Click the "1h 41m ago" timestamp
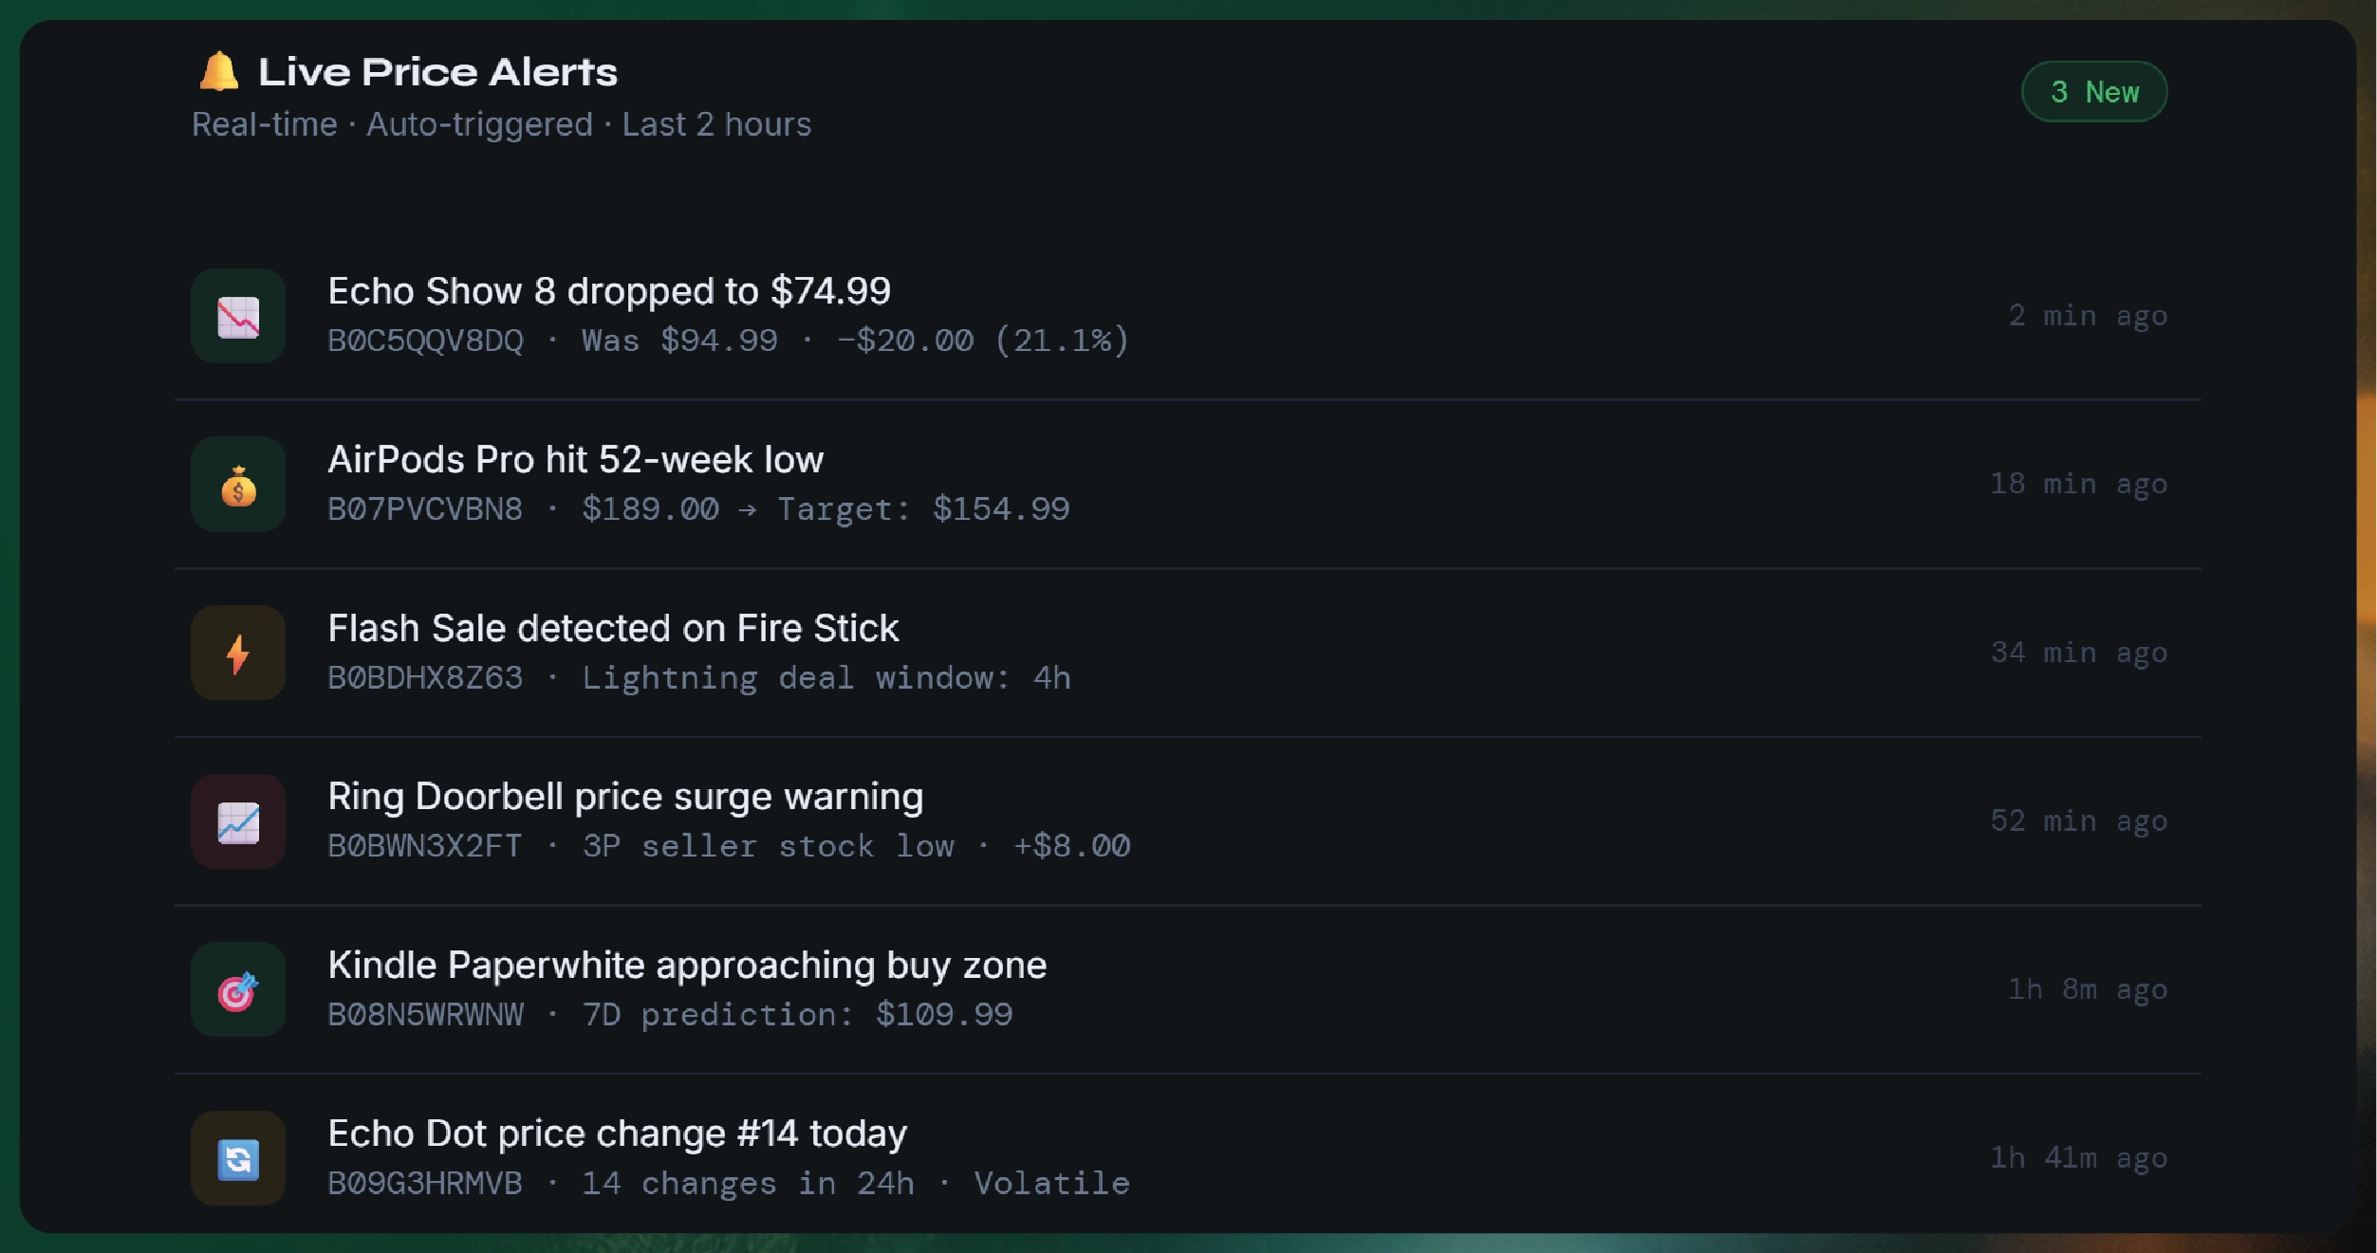The height and width of the screenshot is (1253, 2377). [2078, 1158]
